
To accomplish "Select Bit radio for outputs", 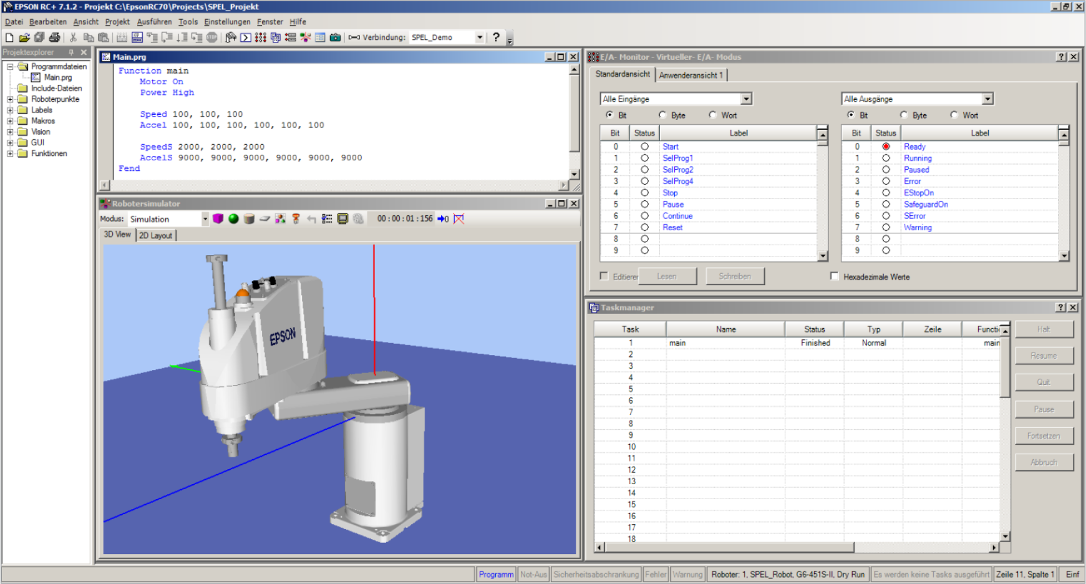I will tap(851, 115).
